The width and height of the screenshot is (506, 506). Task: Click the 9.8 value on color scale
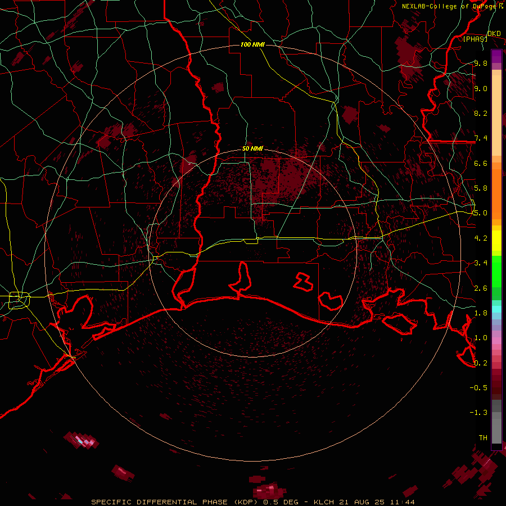[481, 64]
